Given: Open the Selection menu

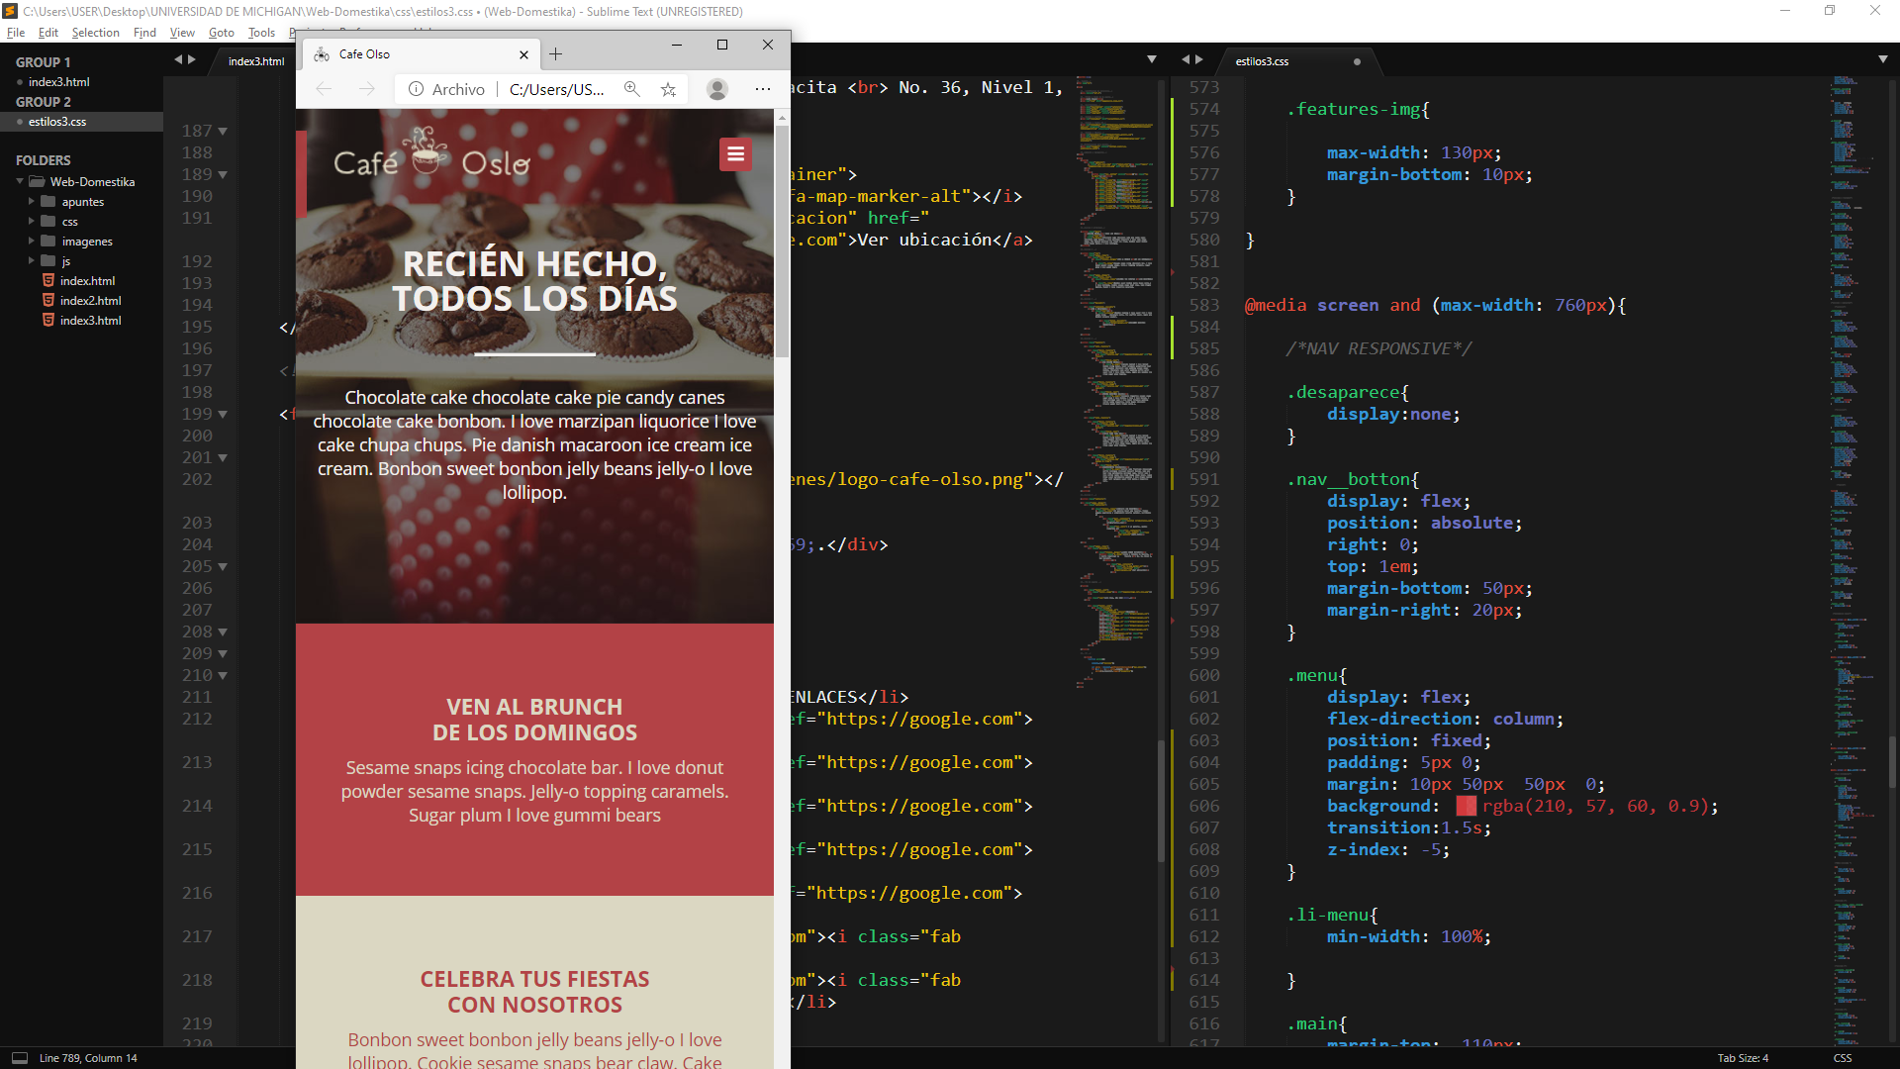Looking at the screenshot, I should [x=95, y=33].
